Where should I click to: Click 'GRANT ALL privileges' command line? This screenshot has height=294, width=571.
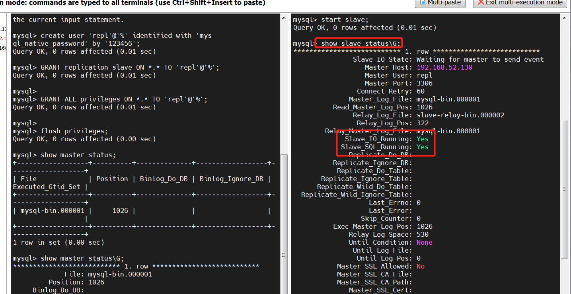[x=110, y=99]
